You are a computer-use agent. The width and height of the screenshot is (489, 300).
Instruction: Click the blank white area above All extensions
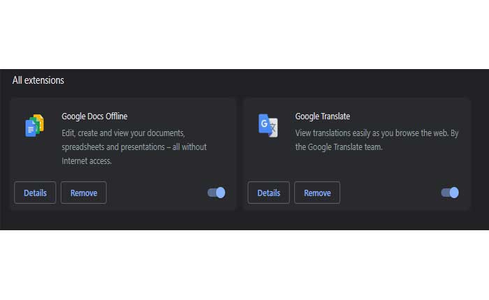[245, 34]
